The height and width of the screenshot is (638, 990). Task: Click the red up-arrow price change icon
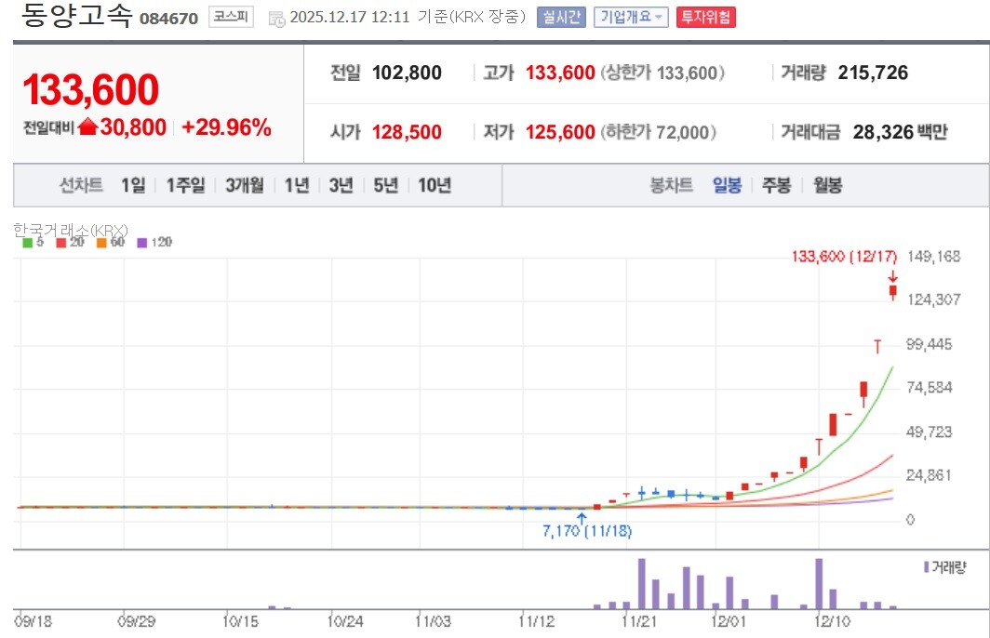pos(87,128)
